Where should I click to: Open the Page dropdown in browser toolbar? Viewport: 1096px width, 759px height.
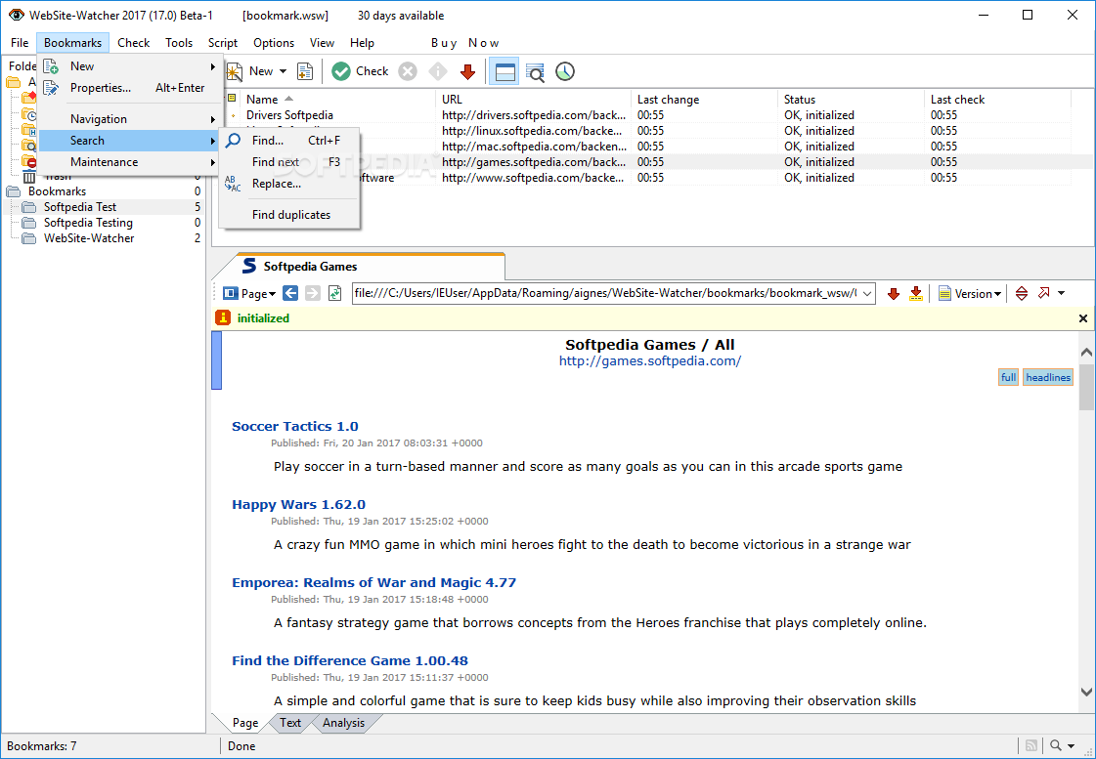pyautogui.click(x=249, y=294)
